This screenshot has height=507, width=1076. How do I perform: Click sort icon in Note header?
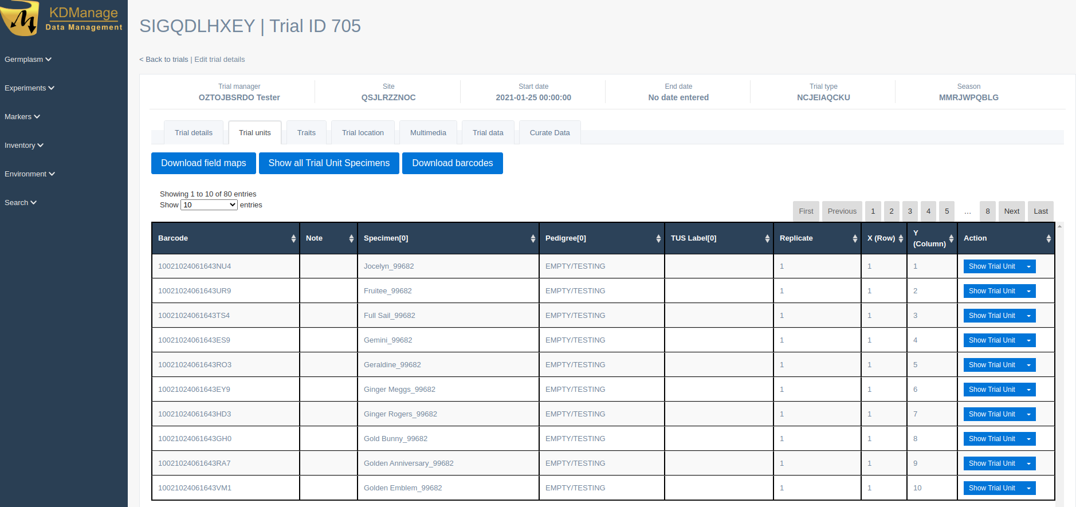point(351,238)
